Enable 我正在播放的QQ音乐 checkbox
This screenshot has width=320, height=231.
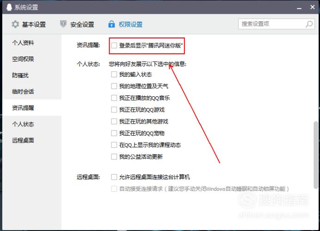[114, 98]
